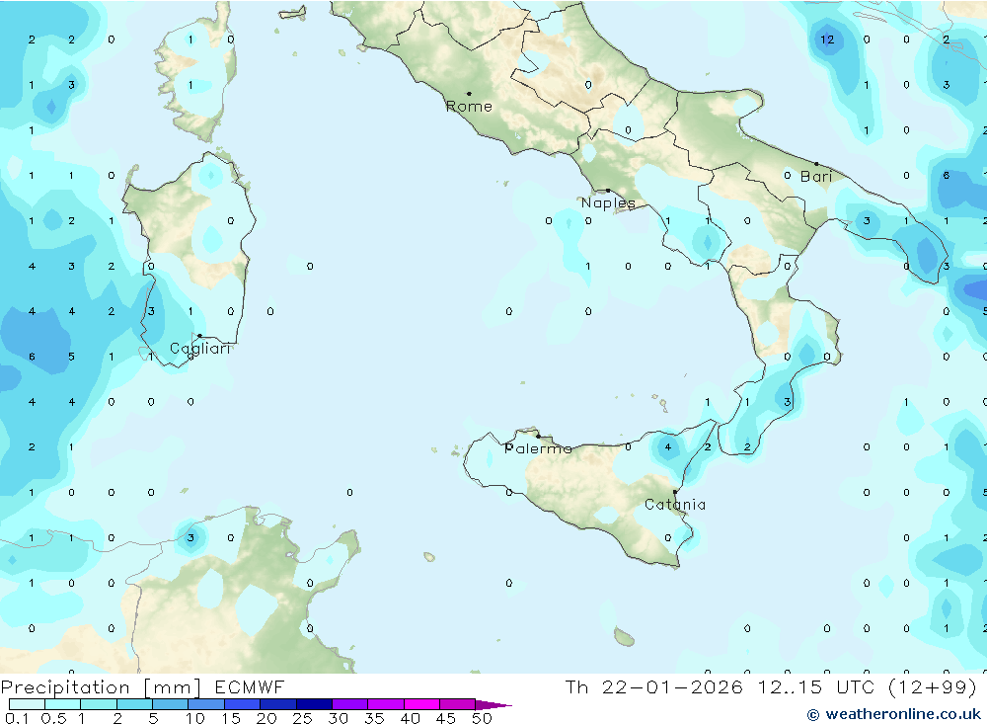Viewport: 987px width, 724px height.
Task: Open the weatheronline.co.uk copyright link
Action: click(x=894, y=714)
